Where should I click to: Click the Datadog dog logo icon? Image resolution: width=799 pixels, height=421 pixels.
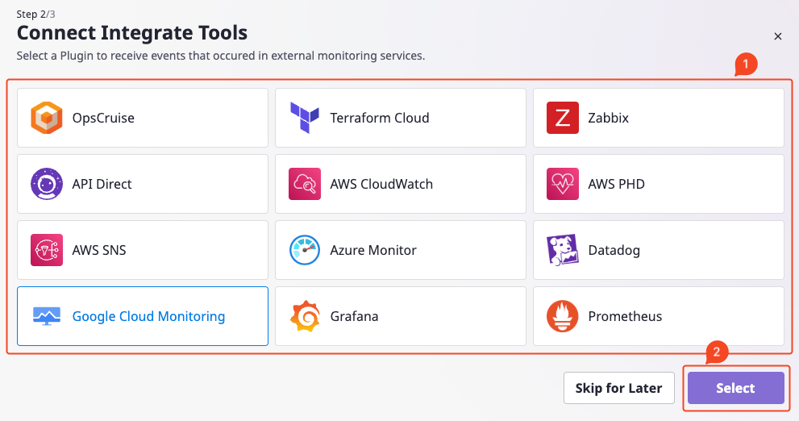(x=563, y=250)
